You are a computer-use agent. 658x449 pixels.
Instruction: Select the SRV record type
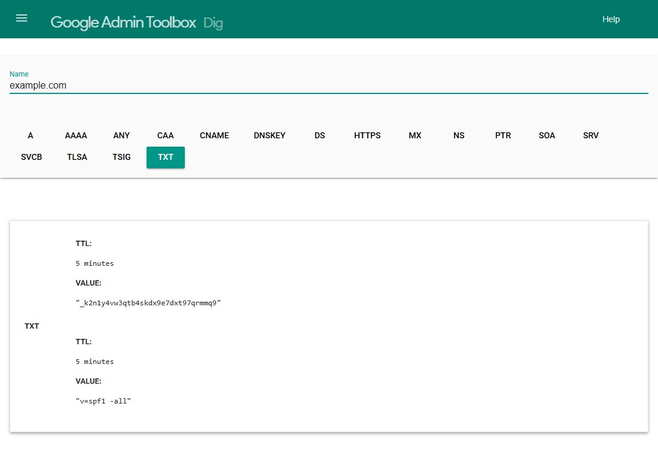click(x=591, y=136)
